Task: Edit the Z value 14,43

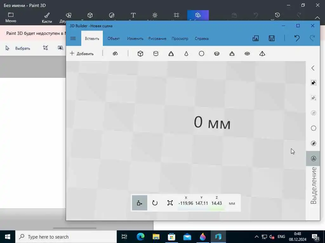Action: point(216,203)
